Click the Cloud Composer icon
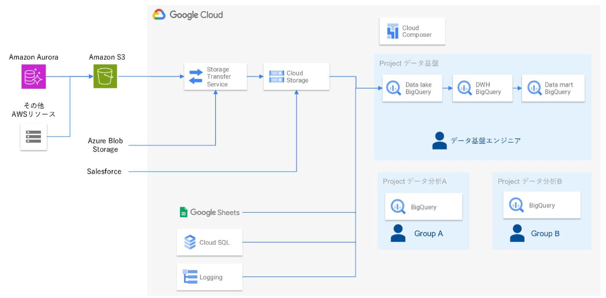606x298 pixels. click(392, 32)
